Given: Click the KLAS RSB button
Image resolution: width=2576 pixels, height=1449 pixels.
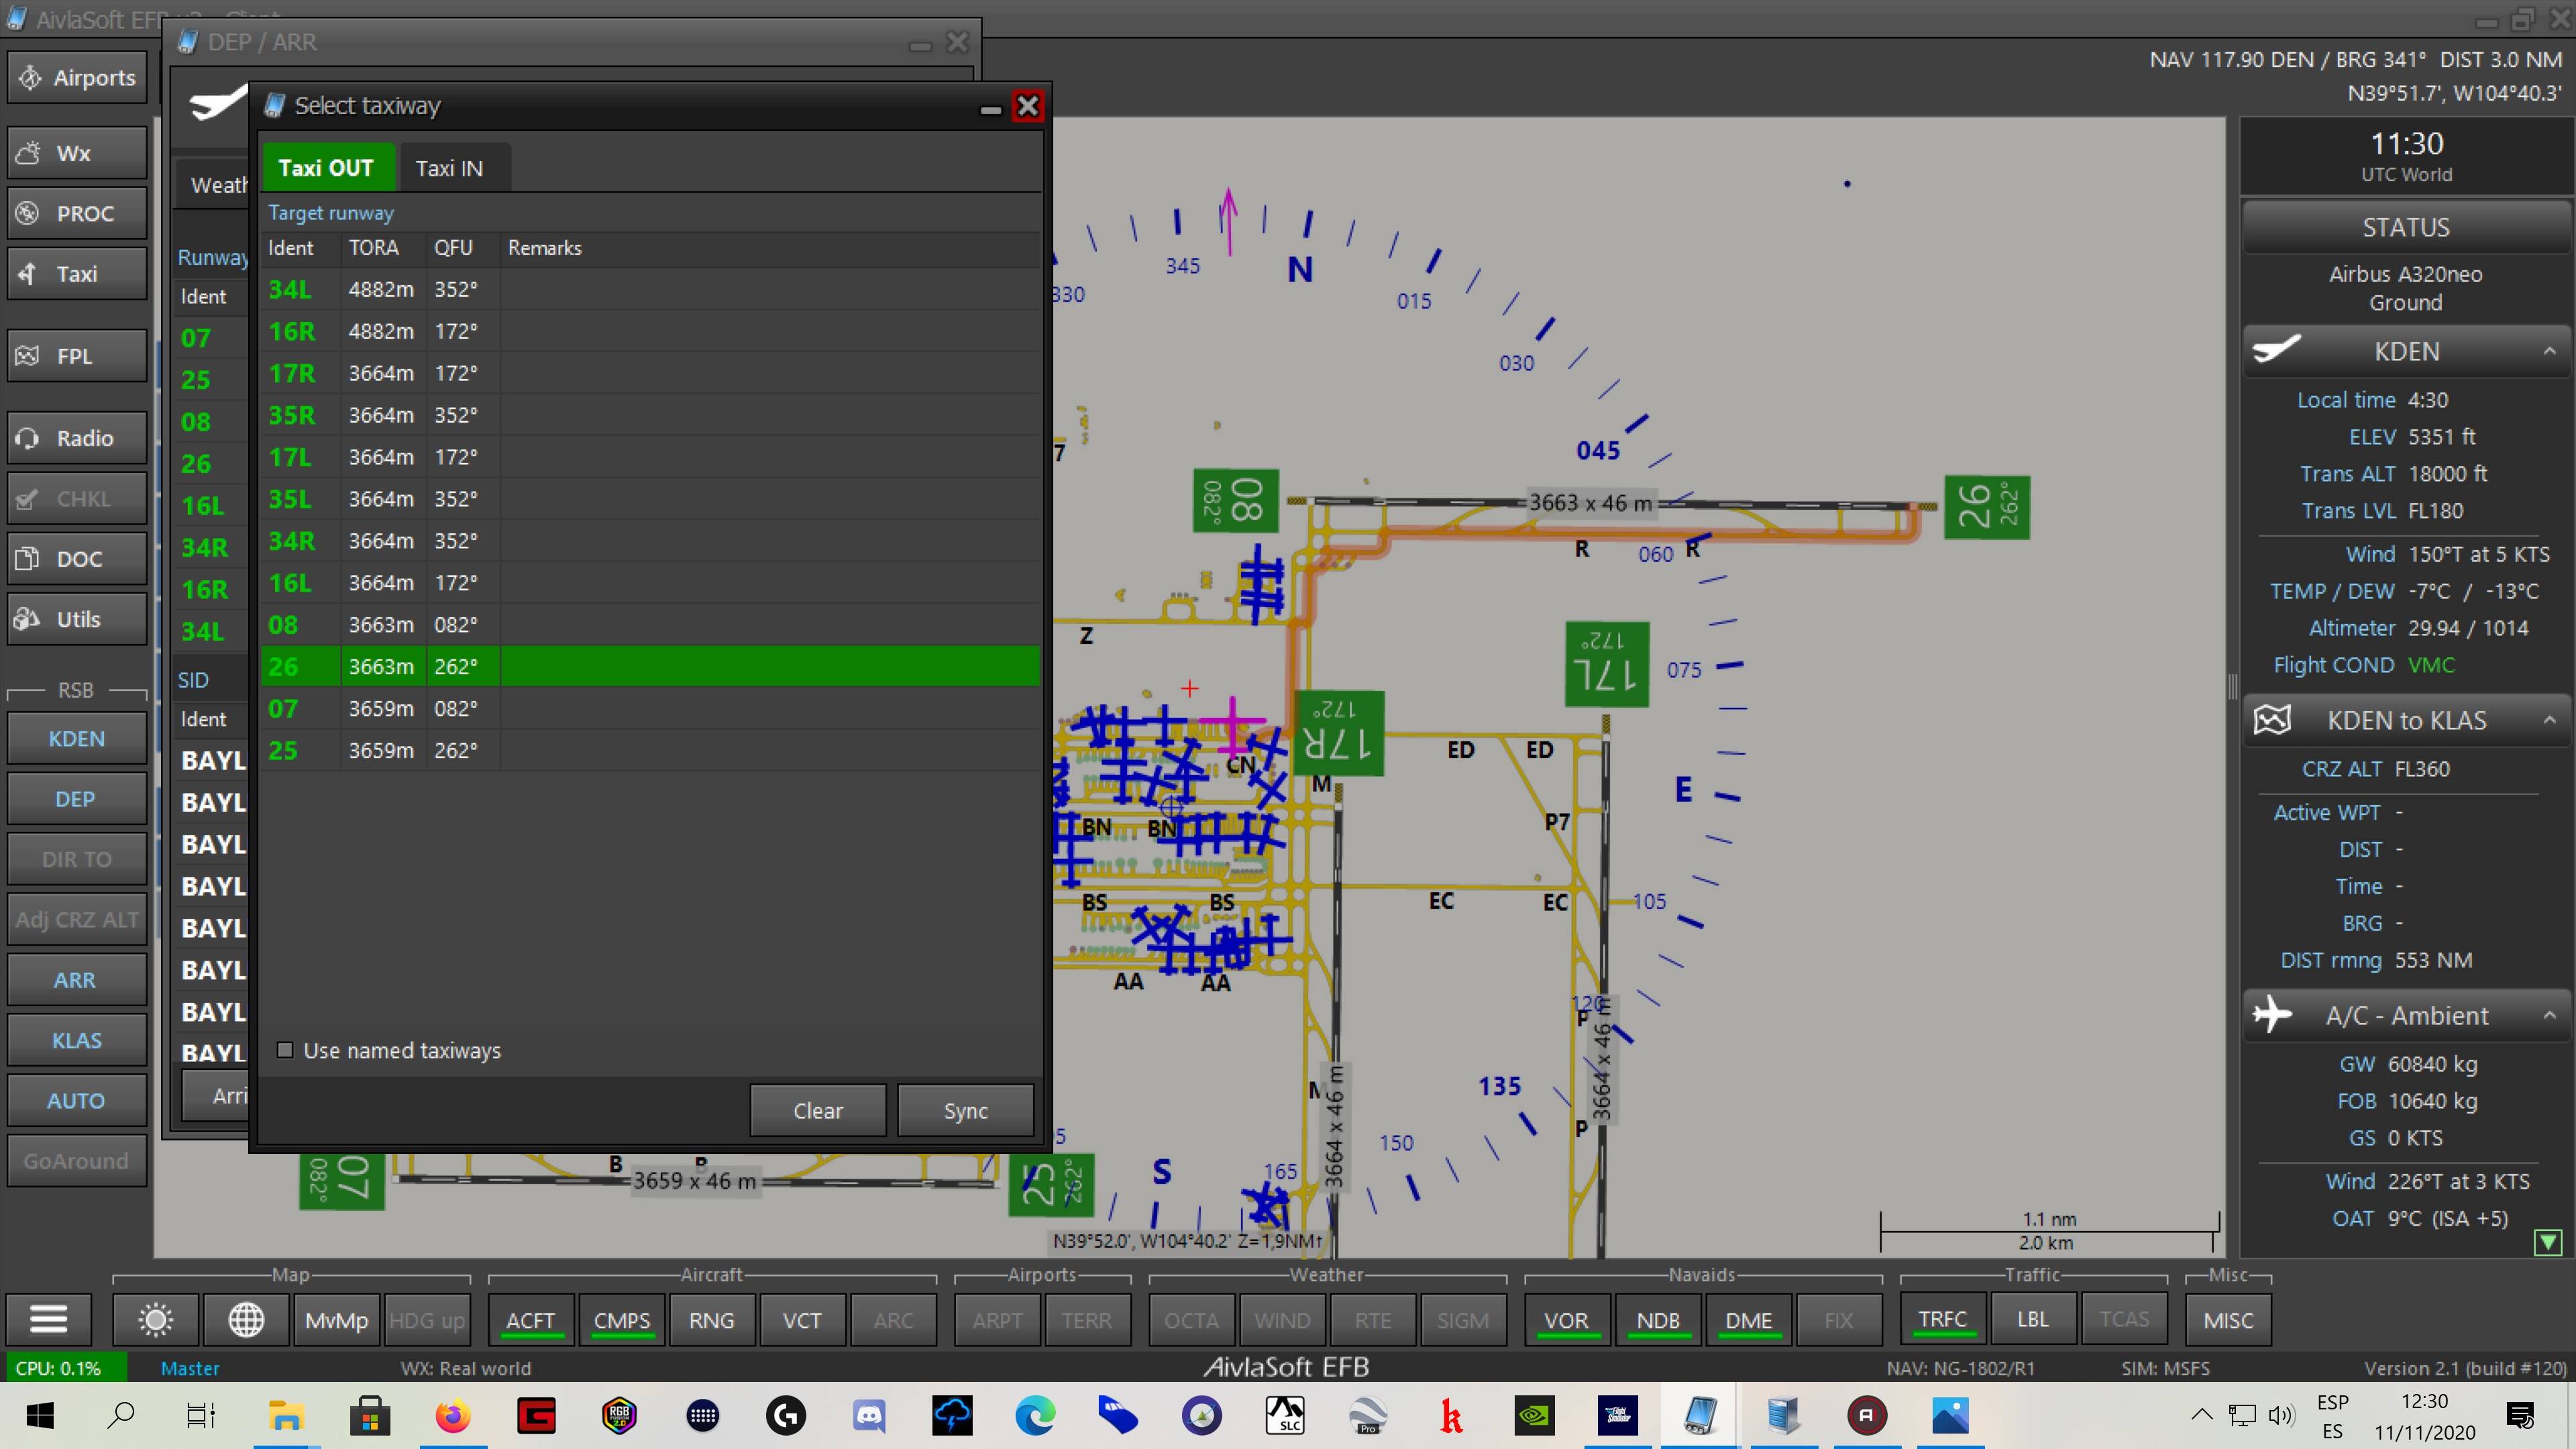Looking at the screenshot, I should pos(77,1040).
